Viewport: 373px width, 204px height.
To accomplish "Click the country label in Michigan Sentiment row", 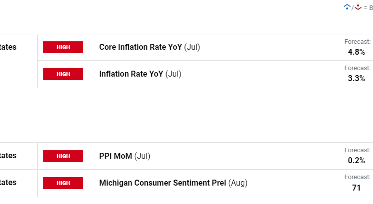I will [x=8, y=183].
